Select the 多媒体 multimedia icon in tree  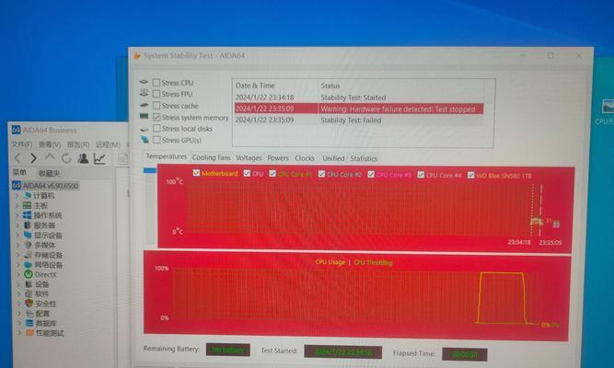click(x=28, y=245)
